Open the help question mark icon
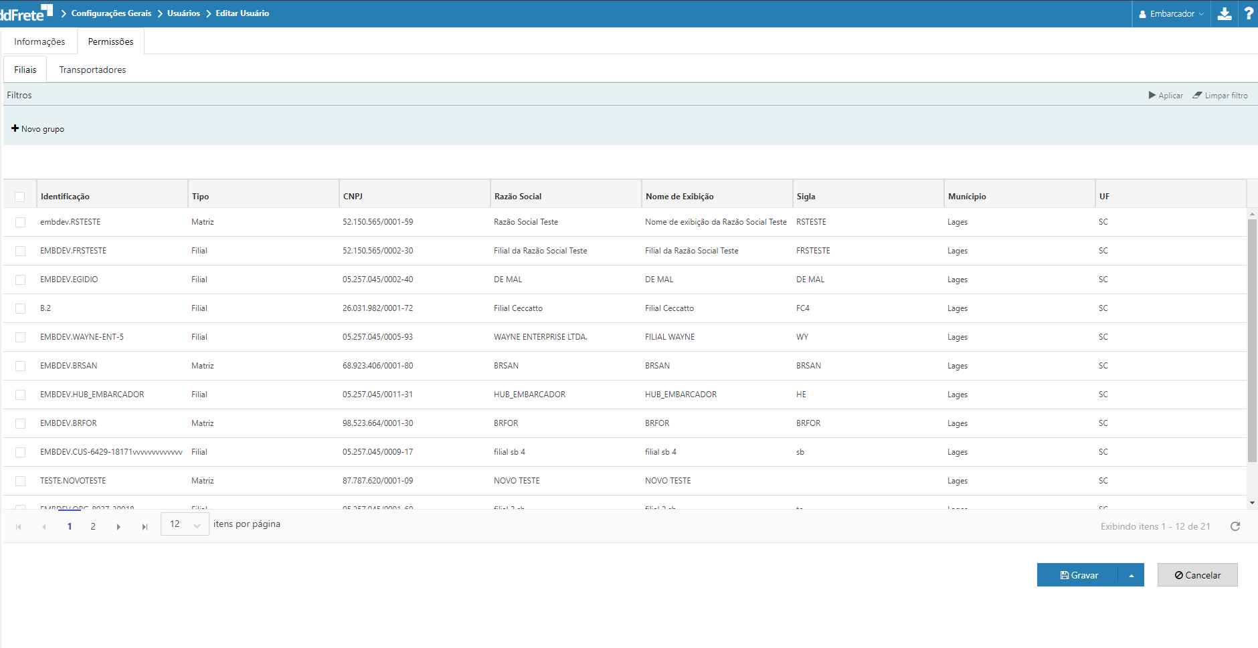Image resolution: width=1258 pixels, height=648 pixels. pyautogui.click(x=1248, y=14)
